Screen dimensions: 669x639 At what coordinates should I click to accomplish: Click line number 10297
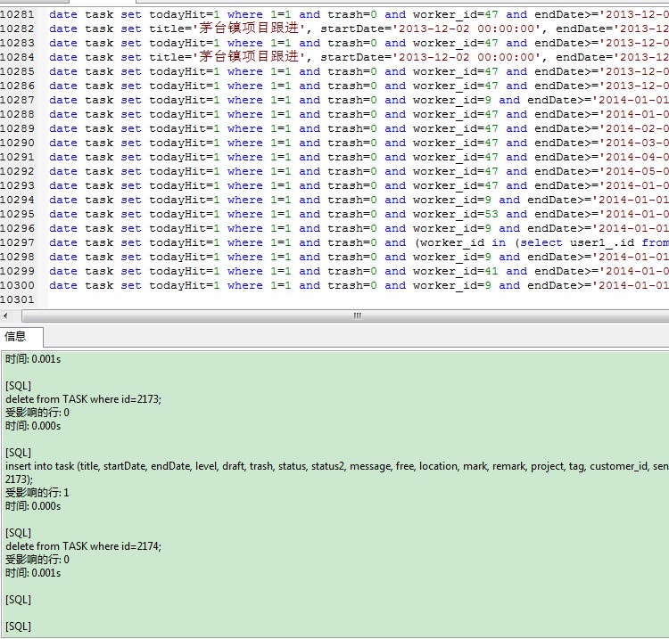pos(17,242)
